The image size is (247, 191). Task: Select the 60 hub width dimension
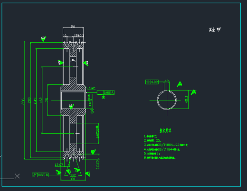click(73, 179)
